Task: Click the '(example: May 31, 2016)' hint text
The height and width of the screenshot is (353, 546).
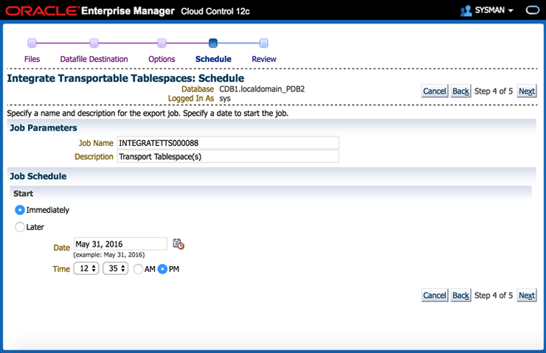Action: [109, 254]
